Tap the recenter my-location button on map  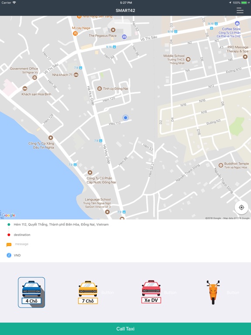[241, 208]
